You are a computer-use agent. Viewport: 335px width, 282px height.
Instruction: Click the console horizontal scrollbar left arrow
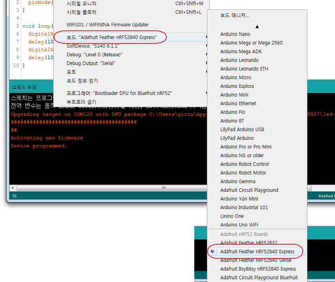click(13, 188)
